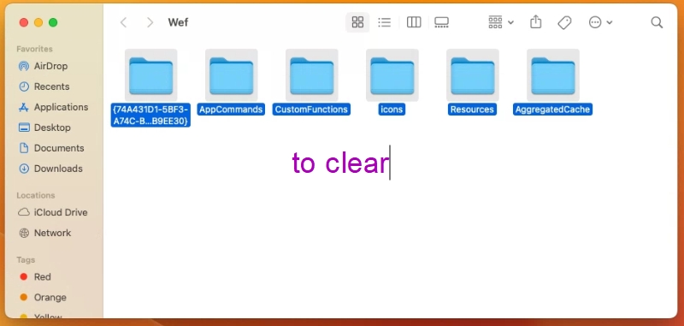The image size is (684, 326).
Task: Expand the Group By dropdown
Action: coord(501,22)
